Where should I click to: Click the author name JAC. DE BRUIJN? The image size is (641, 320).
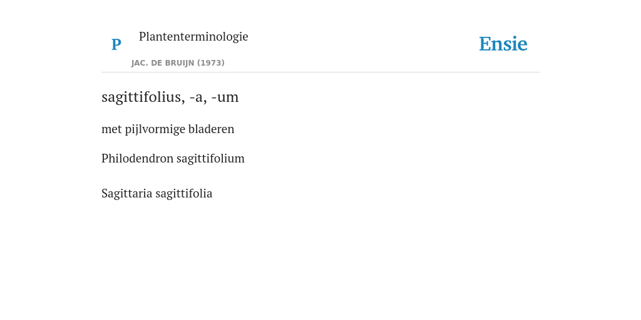(163, 63)
